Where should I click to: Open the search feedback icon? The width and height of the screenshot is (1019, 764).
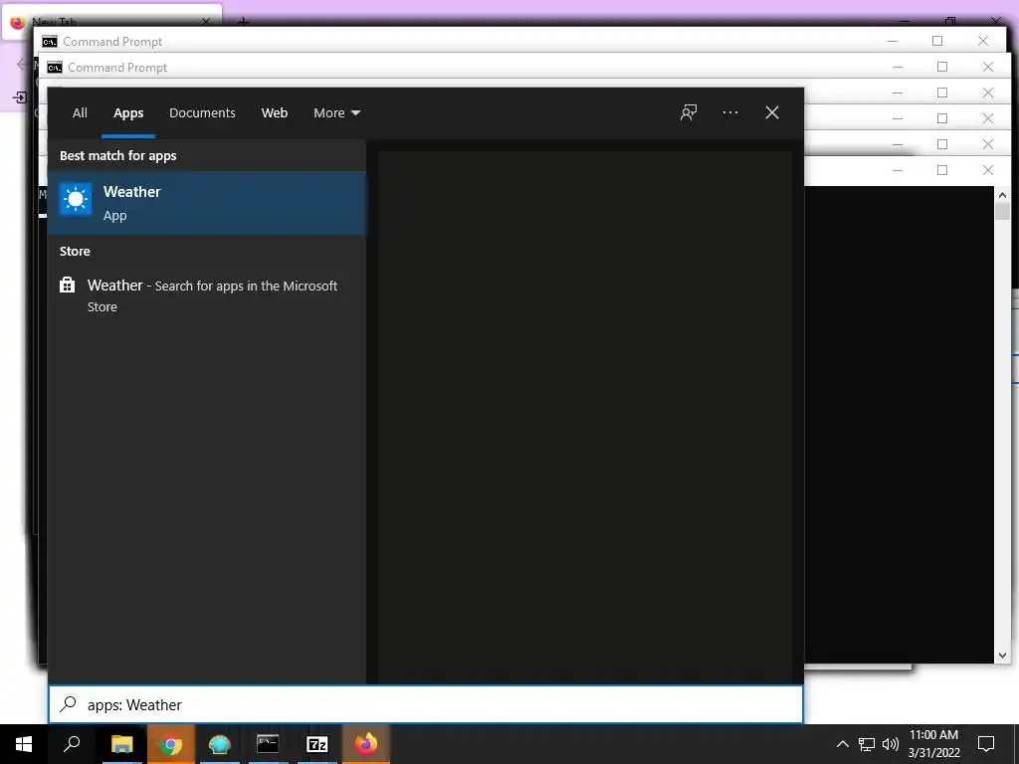tap(689, 112)
